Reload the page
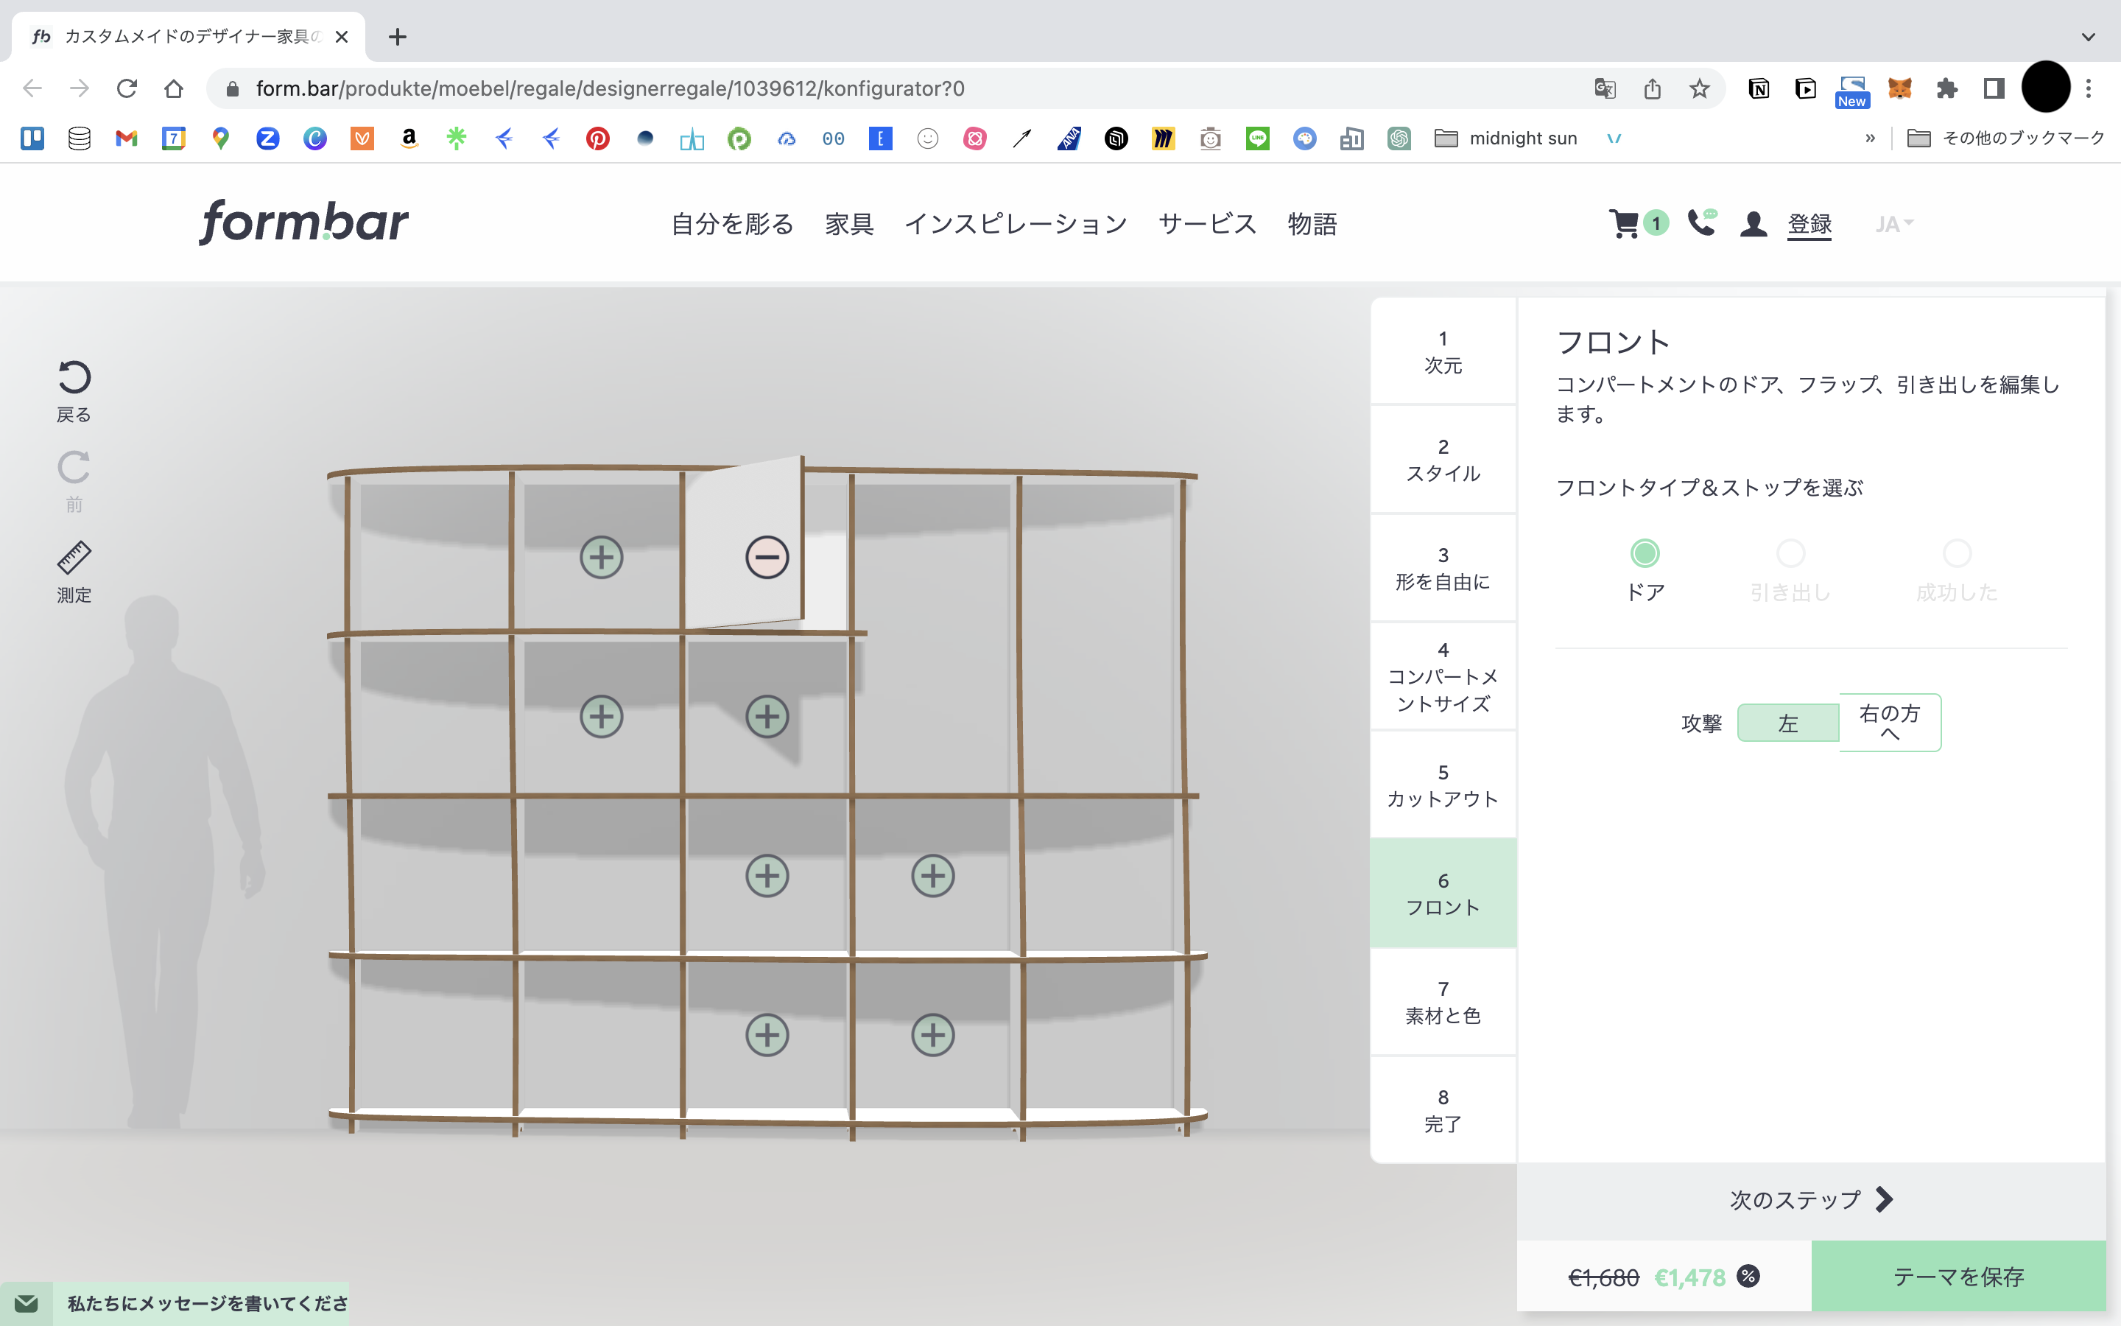This screenshot has height=1326, width=2121. tap(127, 88)
